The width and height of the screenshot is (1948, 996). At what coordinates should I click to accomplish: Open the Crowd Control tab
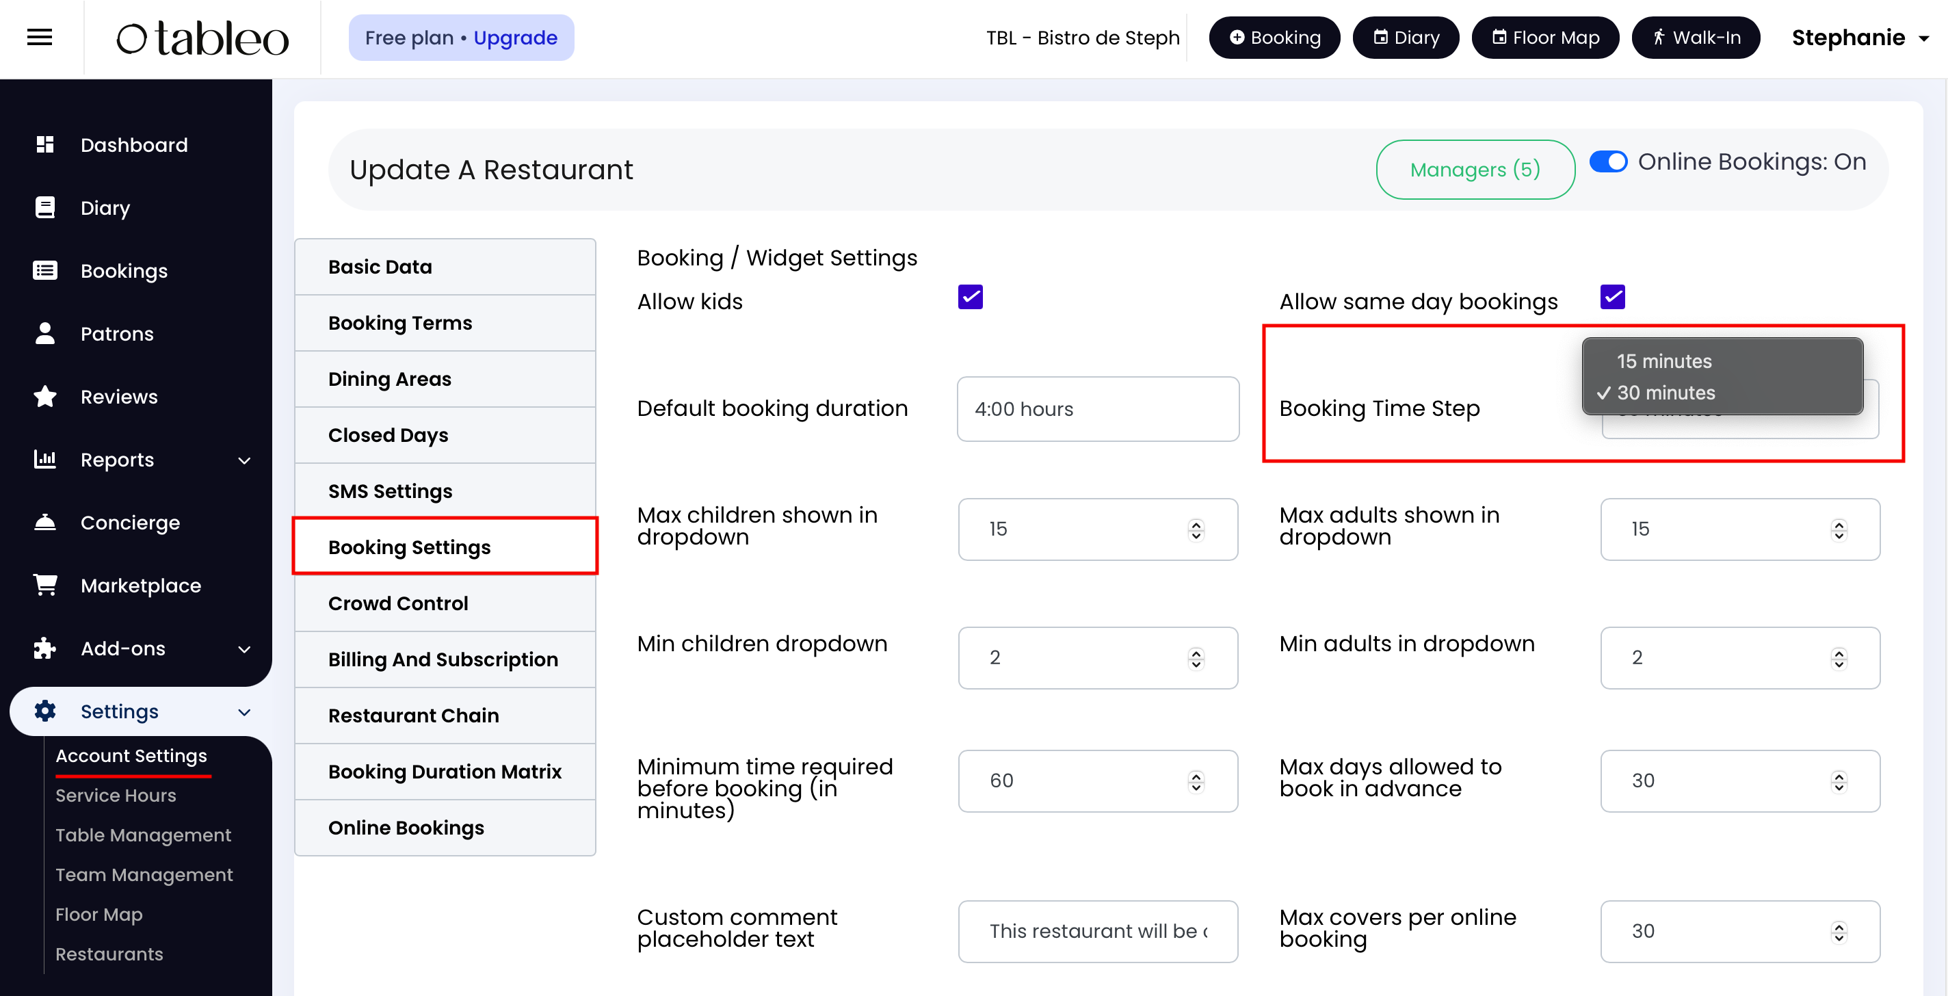[399, 603]
